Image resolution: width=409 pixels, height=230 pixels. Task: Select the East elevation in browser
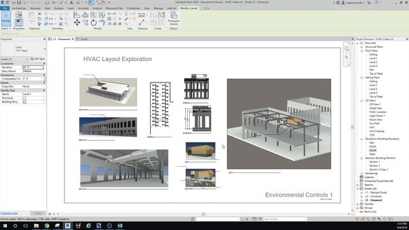pyautogui.click(x=372, y=142)
